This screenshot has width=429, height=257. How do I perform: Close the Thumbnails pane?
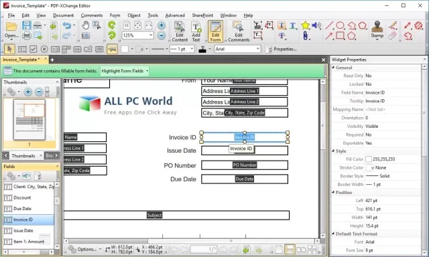tap(57, 82)
